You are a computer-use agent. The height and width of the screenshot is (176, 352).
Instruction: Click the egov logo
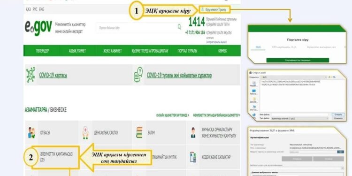[x=38, y=27]
